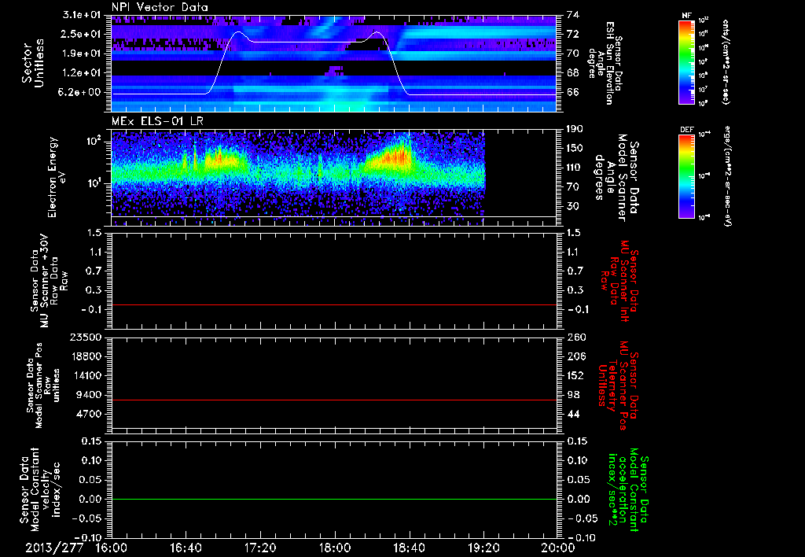The width and height of the screenshot is (805, 557).
Task: Click the green velocity line at zero
Action: point(334,499)
